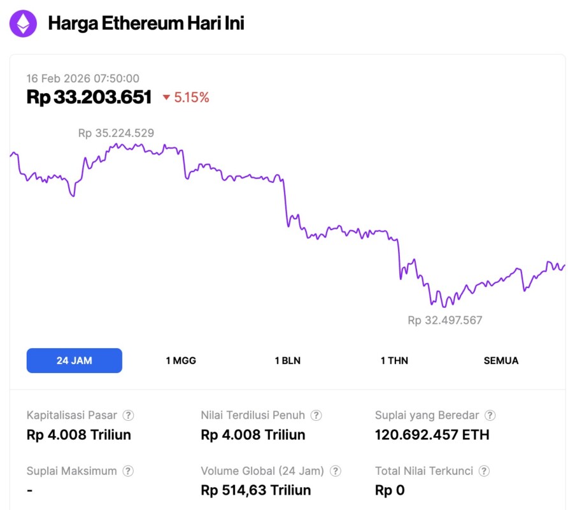568x510 pixels.
Task: Click the red down-triangle price change indicator
Action: coord(166,98)
